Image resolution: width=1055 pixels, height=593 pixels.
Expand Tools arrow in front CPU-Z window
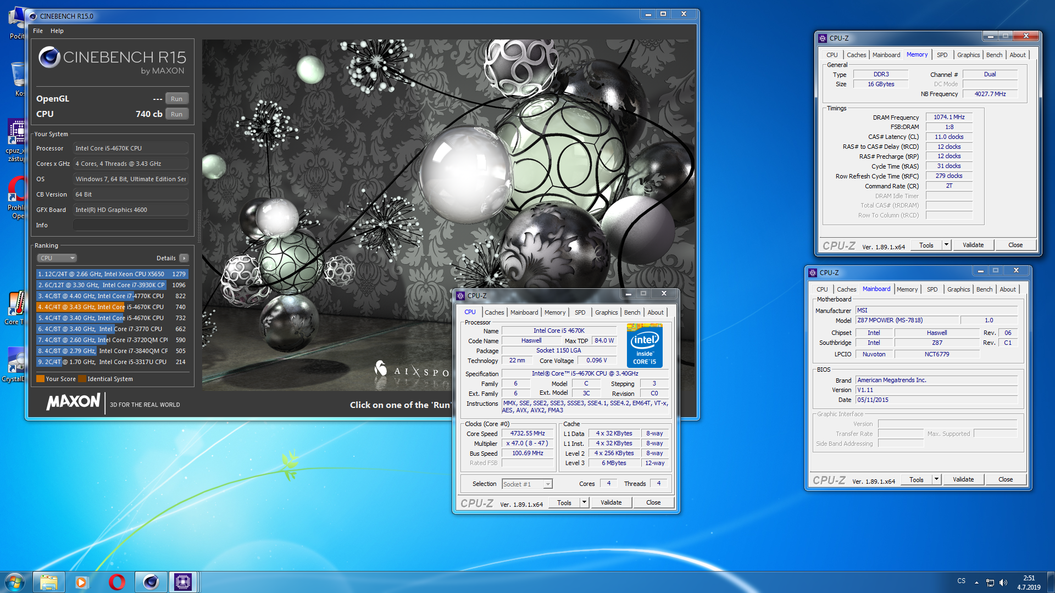click(584, 502)
